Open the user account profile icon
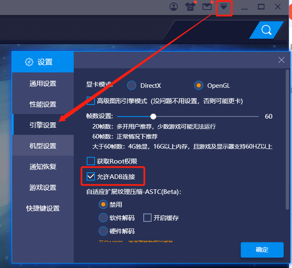The image size is (292, 268). (174, 7)
